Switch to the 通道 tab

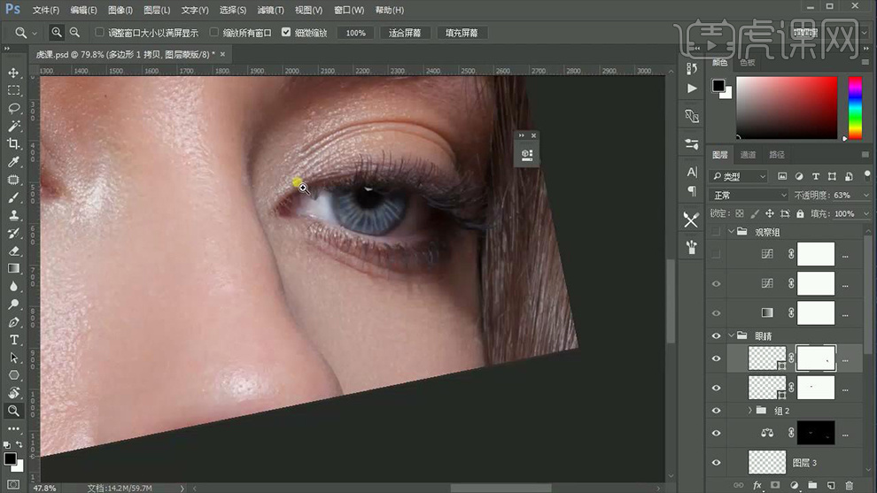749,155
